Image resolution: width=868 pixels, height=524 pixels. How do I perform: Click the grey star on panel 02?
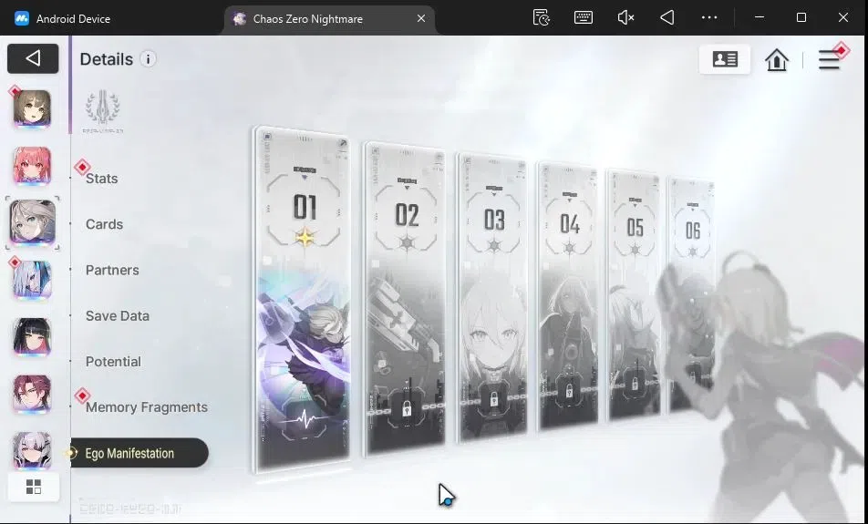(x=407, y=242)
